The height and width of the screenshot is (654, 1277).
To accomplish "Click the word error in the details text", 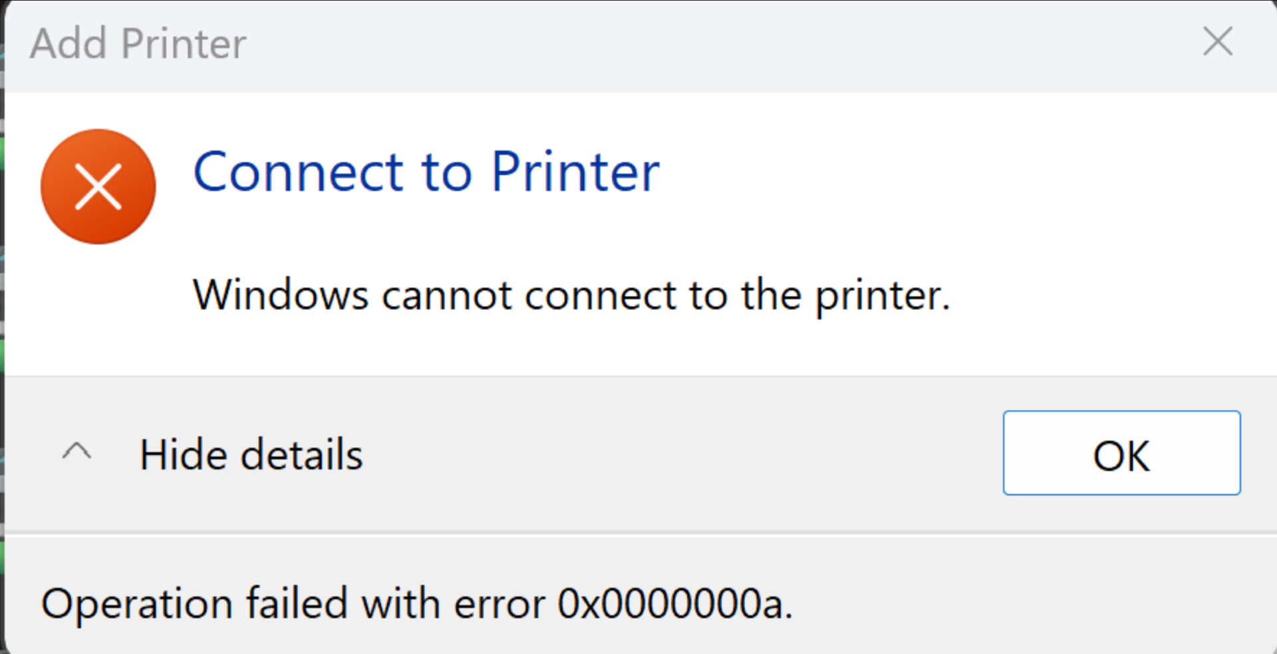I will point(499,604).
